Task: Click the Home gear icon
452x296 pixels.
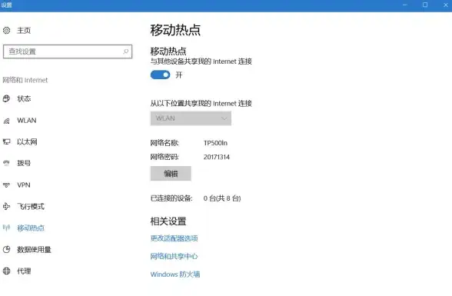Action: [x=6, y=30]
